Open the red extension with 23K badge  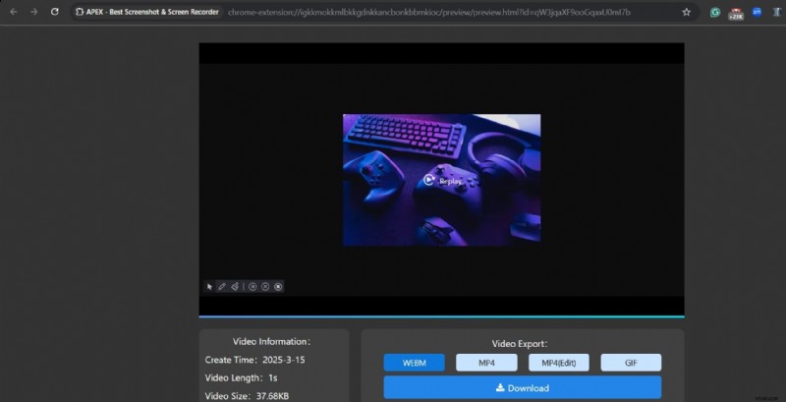pyautogui.click(x=736, y=14)
